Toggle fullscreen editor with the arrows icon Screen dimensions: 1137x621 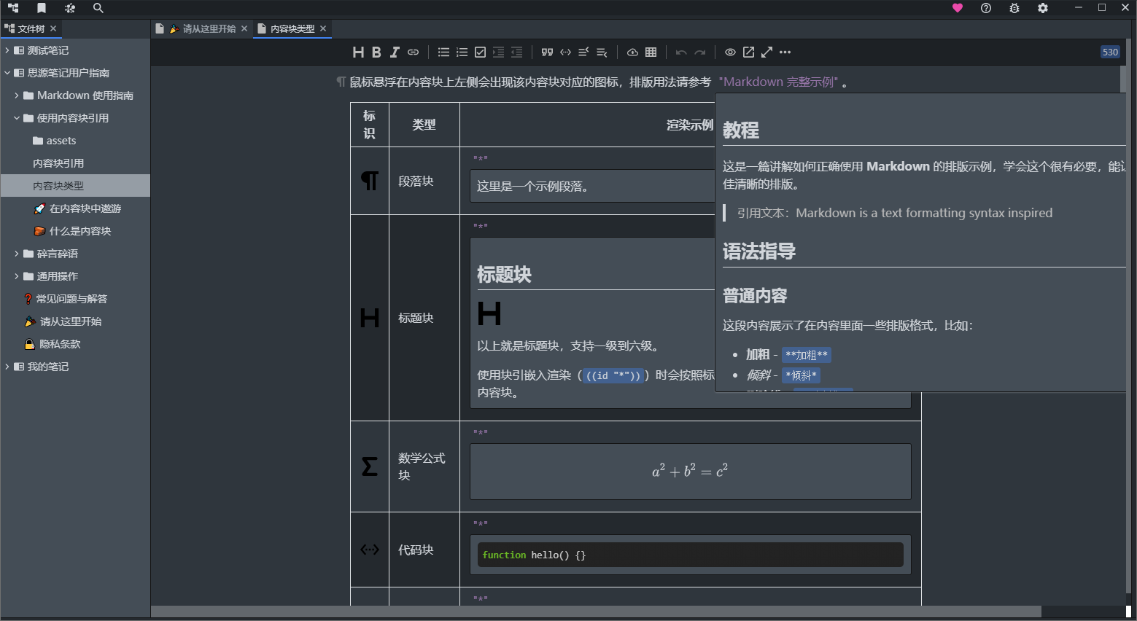click(767, 52)
